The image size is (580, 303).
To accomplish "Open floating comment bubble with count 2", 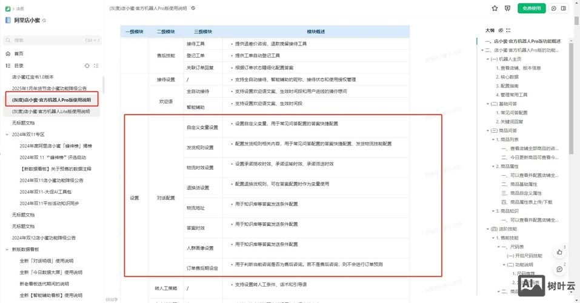I will pos(559,269).
